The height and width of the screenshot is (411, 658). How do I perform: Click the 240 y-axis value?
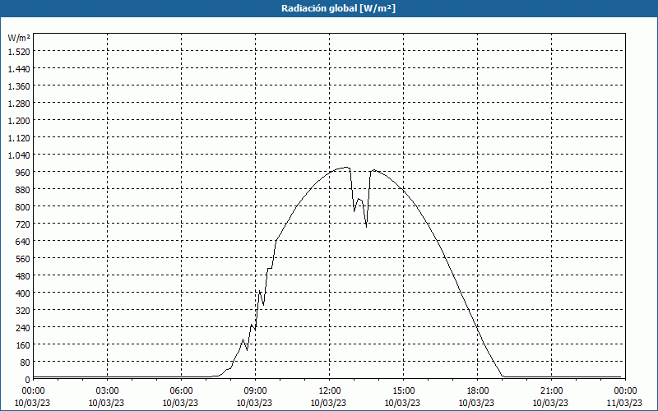pyautogui.click(x=22, y=327)
